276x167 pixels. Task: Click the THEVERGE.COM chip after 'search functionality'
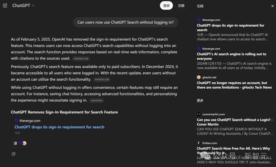[102, 79]
